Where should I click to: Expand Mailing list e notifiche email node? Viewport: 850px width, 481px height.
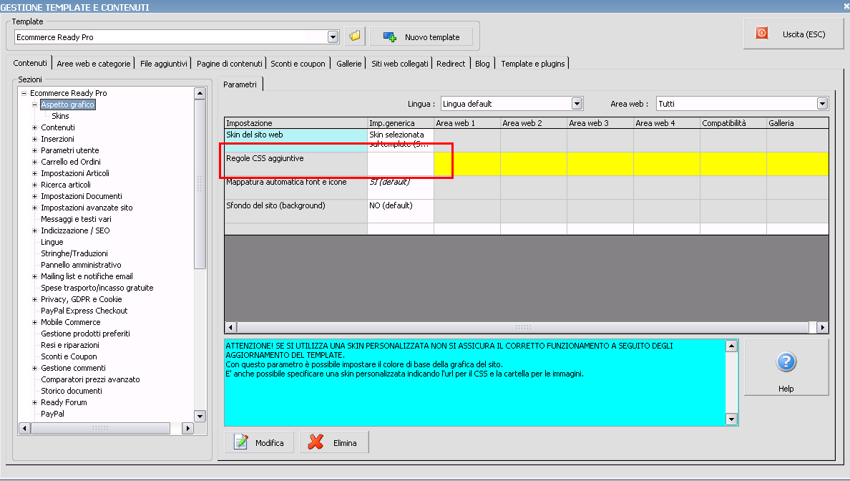(34, 276)
